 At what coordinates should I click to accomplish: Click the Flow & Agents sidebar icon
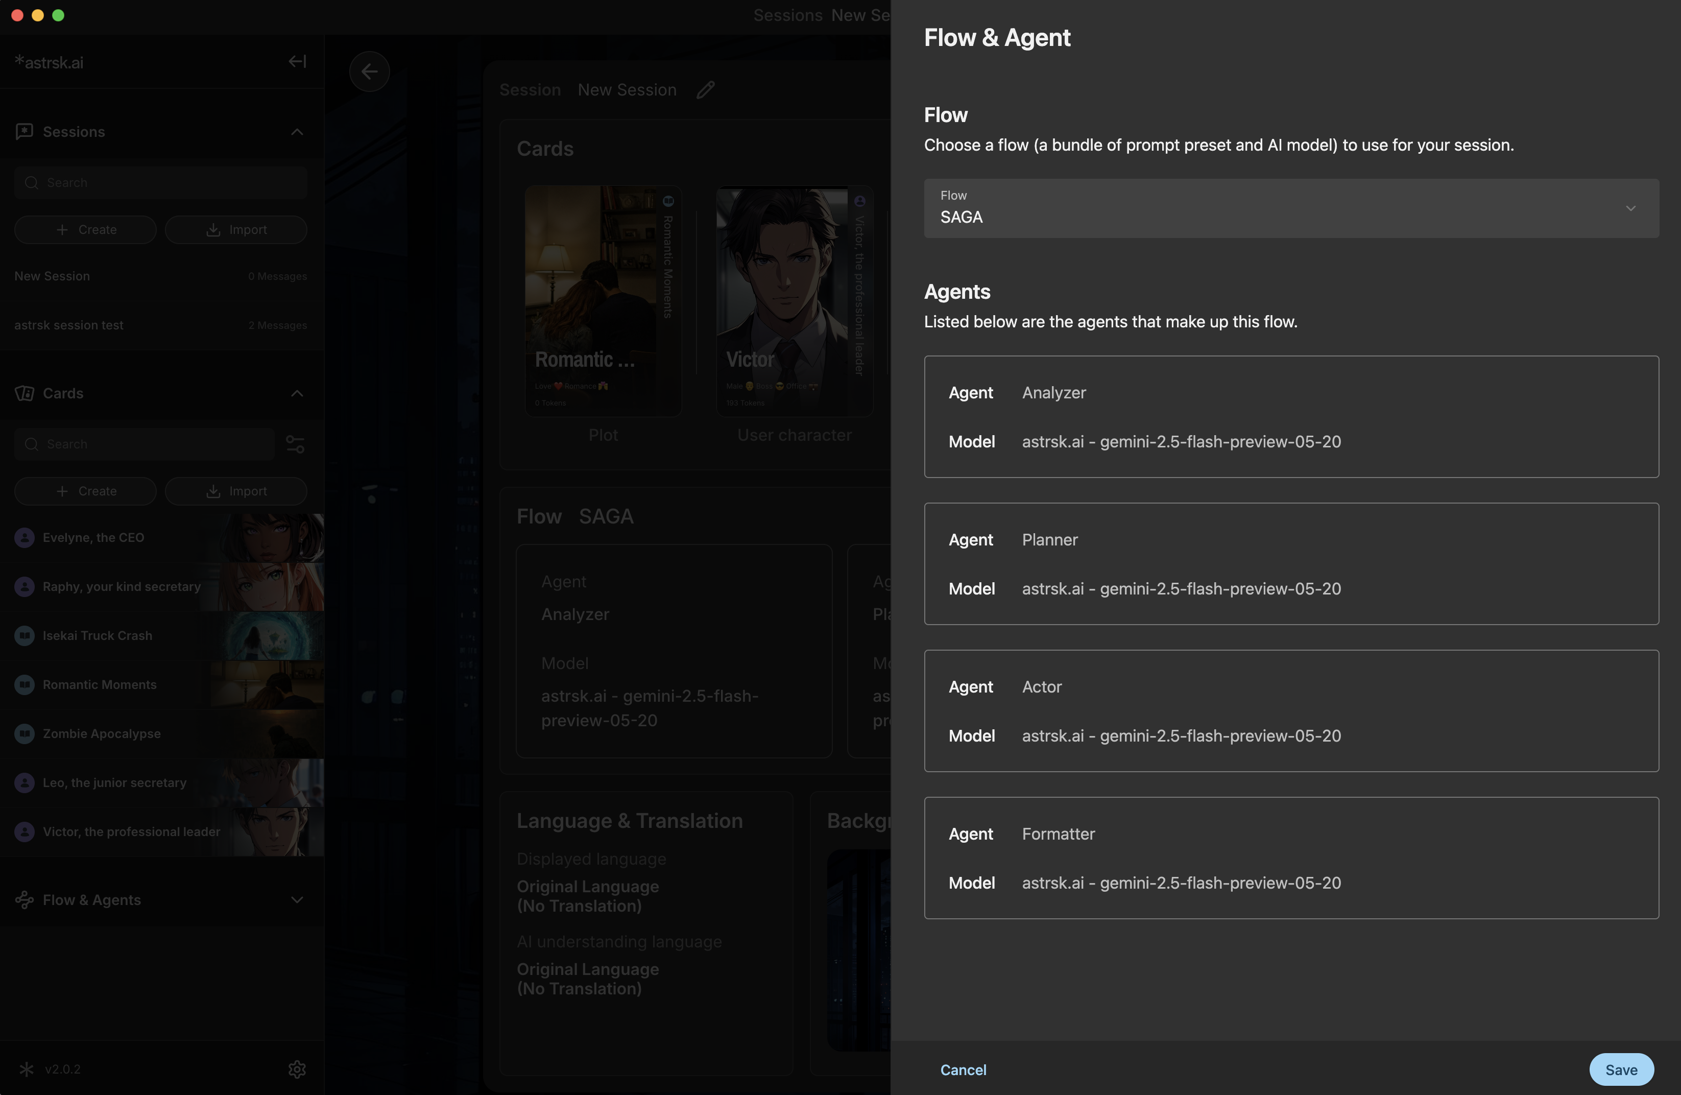25,899
